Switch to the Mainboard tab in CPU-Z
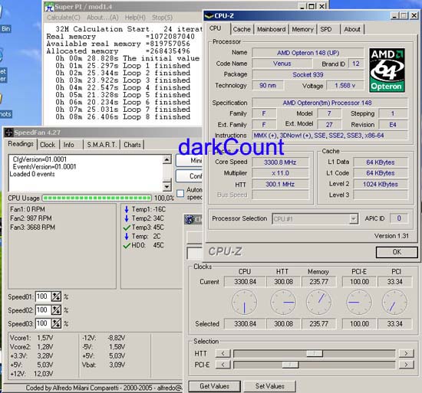The height and width of the screenshot is (393, 422). pos(272,29)
